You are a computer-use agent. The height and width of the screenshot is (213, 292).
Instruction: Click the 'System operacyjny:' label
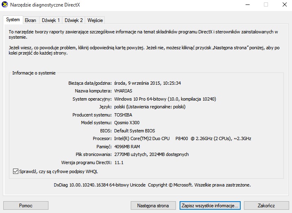(92, 99)
